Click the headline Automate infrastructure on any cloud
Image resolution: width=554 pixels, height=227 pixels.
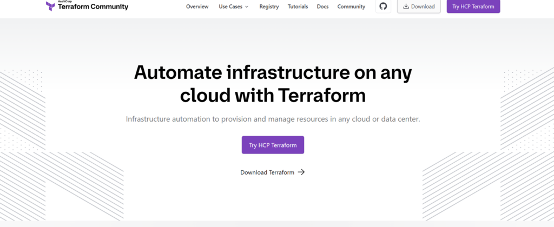273,84
